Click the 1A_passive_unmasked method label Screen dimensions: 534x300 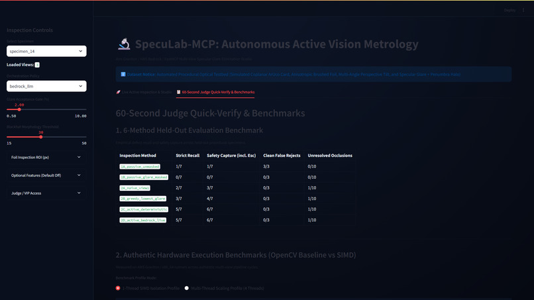[x=140, y=166]
